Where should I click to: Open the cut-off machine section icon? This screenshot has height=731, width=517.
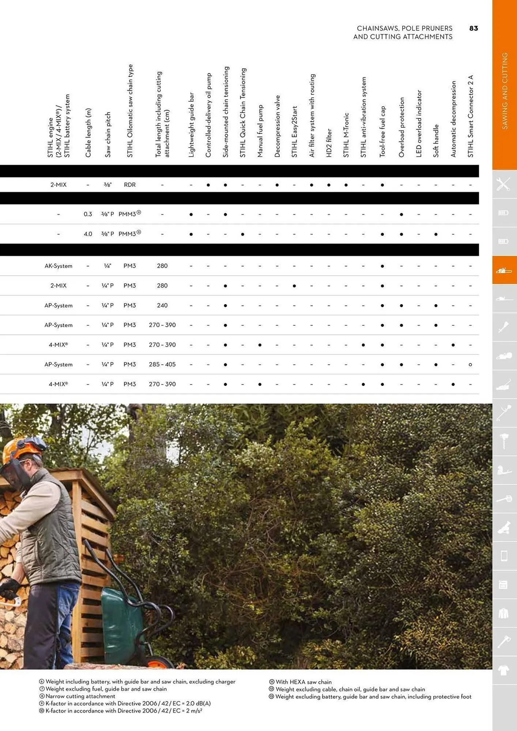[x=504, y=356]
